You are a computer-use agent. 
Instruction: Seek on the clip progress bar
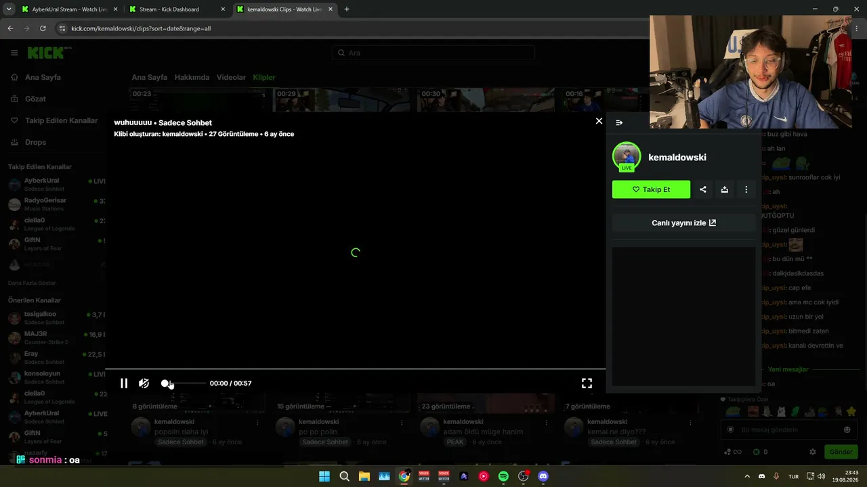pyautogui.click(x=356, y=369)
